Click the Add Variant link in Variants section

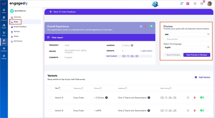click(x=204, y=77)
